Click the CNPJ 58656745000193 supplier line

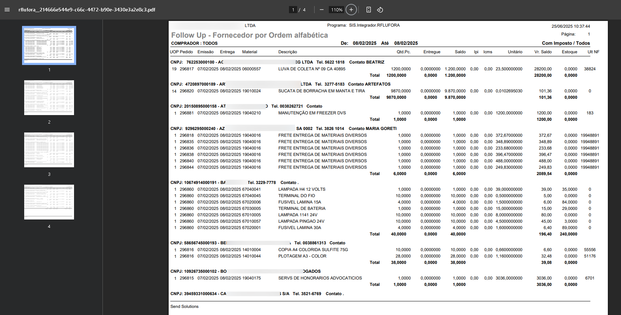pos(258,243)
